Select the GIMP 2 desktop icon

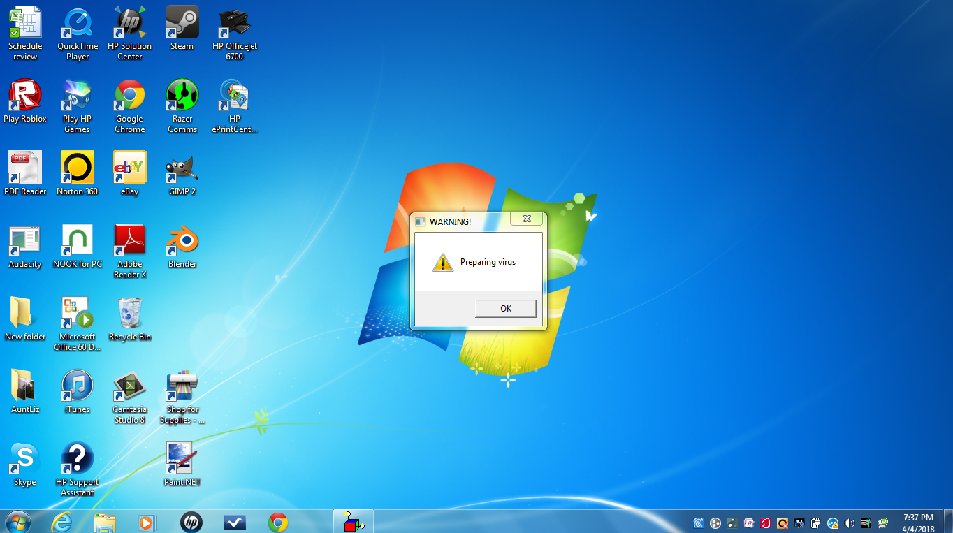click(x=182, y=174)
